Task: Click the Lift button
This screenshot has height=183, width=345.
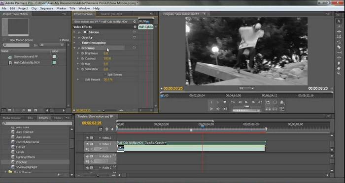Action: point(268,108)
